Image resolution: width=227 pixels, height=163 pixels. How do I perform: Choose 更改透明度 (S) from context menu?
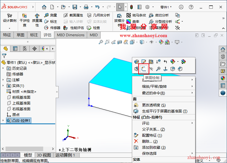pos(164,105)
